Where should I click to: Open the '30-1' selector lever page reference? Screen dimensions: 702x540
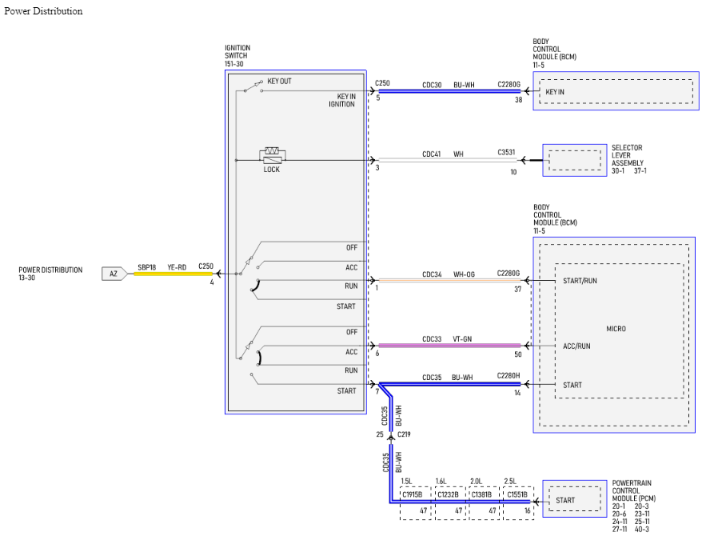point(618,170)
